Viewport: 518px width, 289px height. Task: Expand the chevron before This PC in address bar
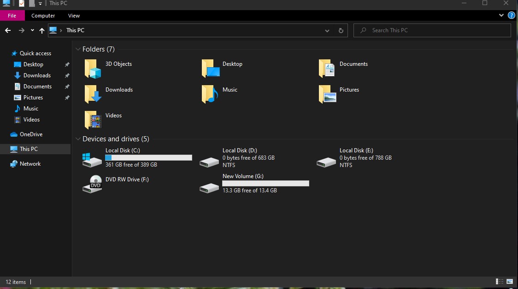pyautogui.click(x=61, y=30)
